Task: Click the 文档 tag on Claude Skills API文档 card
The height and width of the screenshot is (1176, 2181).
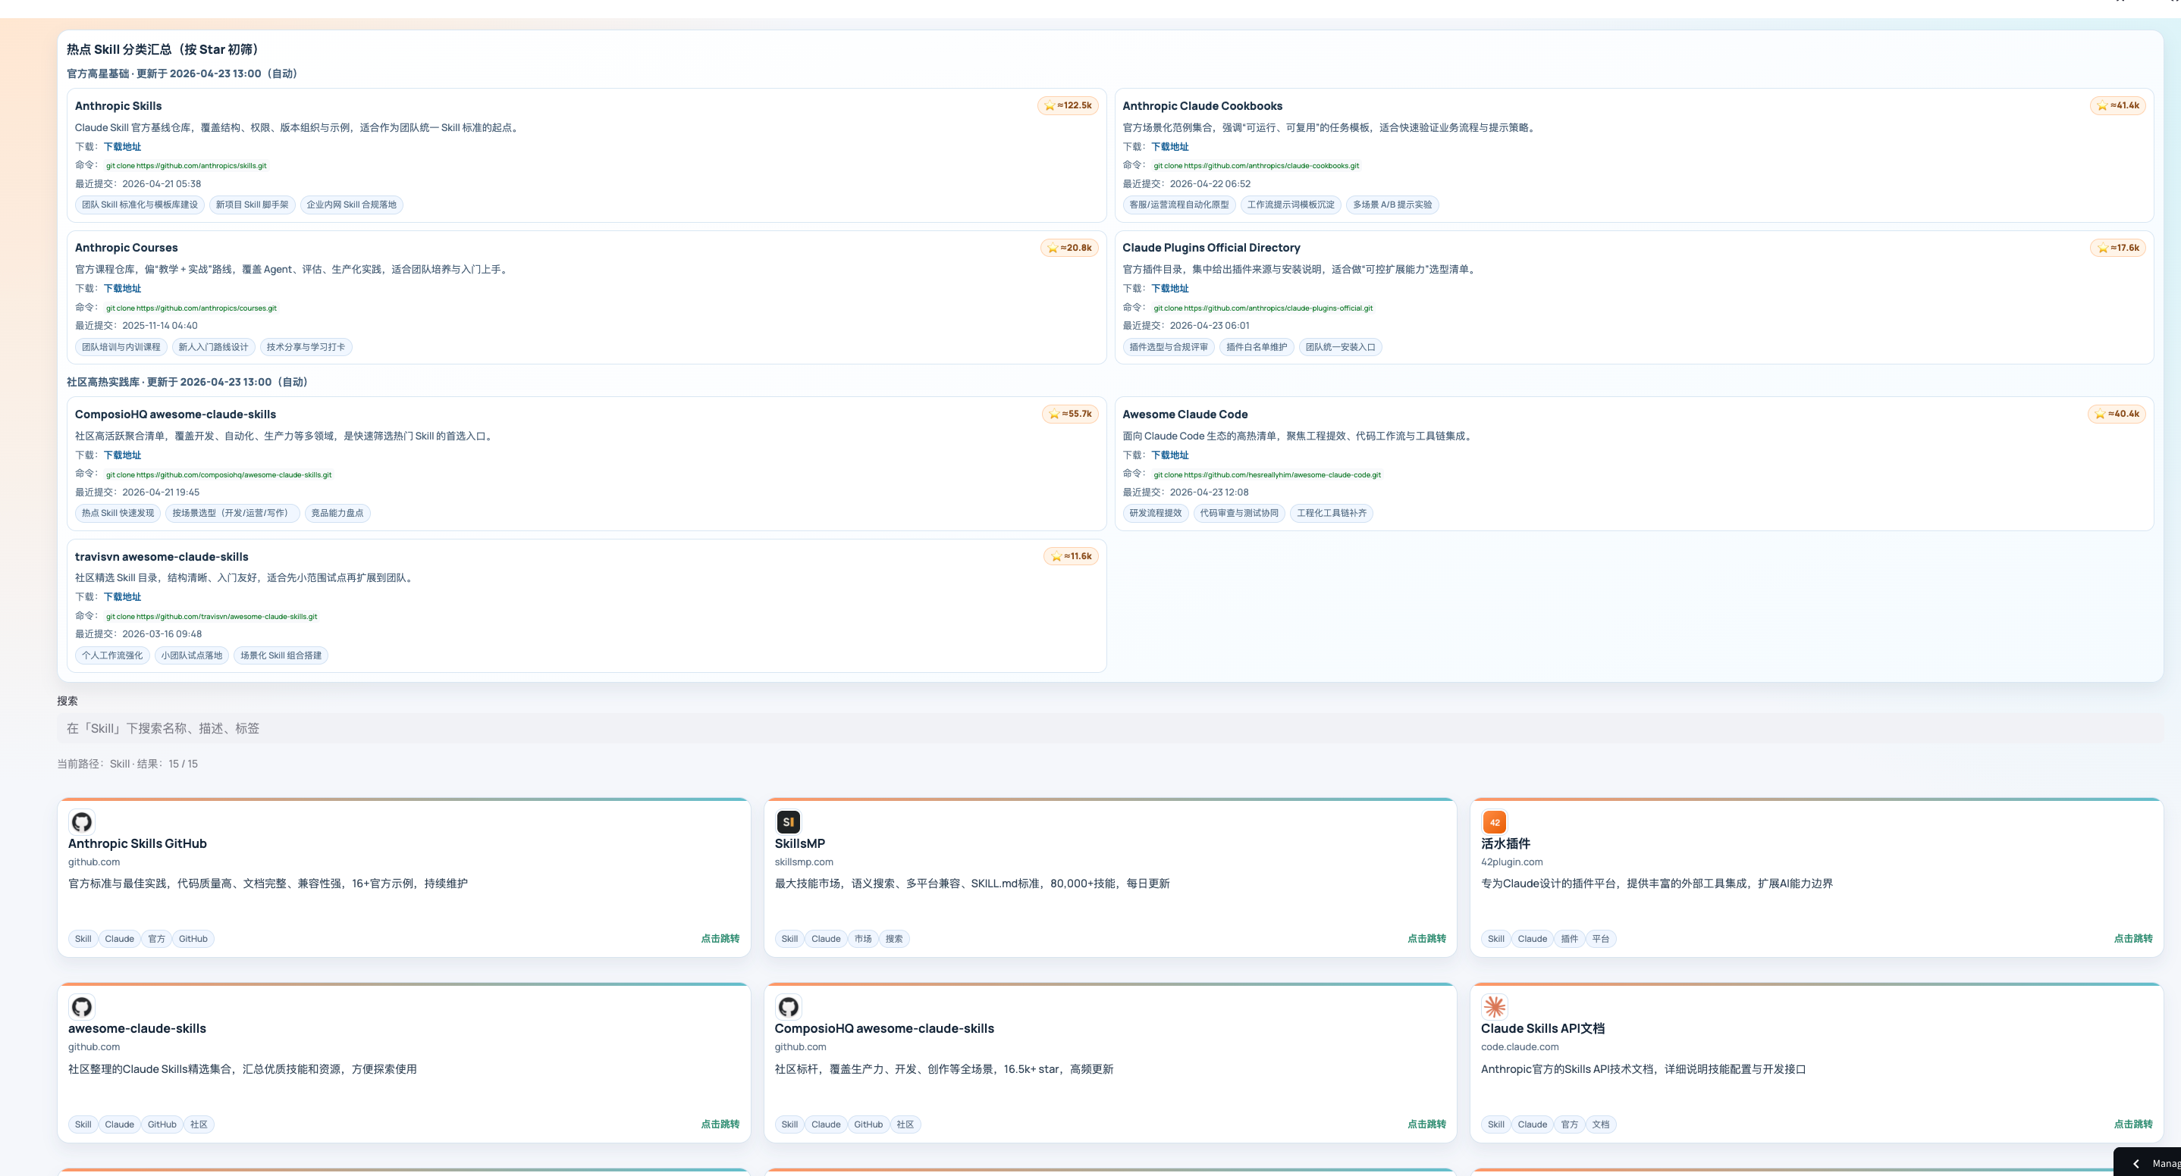Action: pos(1600,1124)
